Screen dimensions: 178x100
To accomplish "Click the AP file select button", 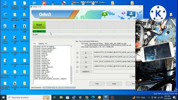I will point(86,57).
